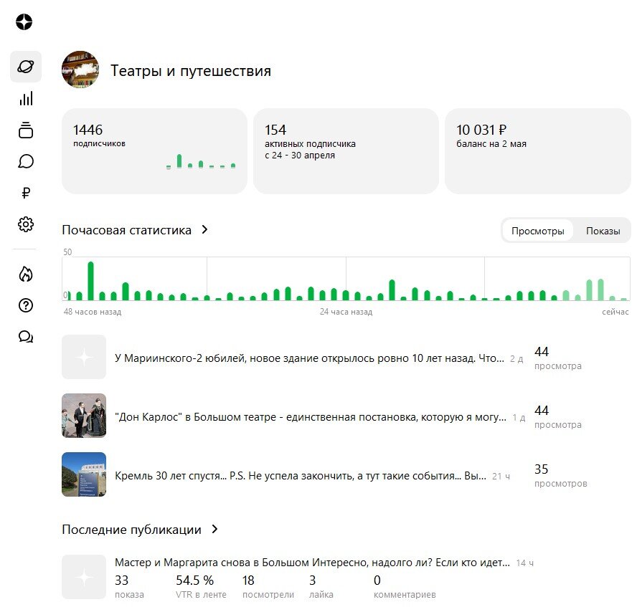
Task: Click the 48 часов назад axis label
Action: pyautogui.click(x=93, y=312)
